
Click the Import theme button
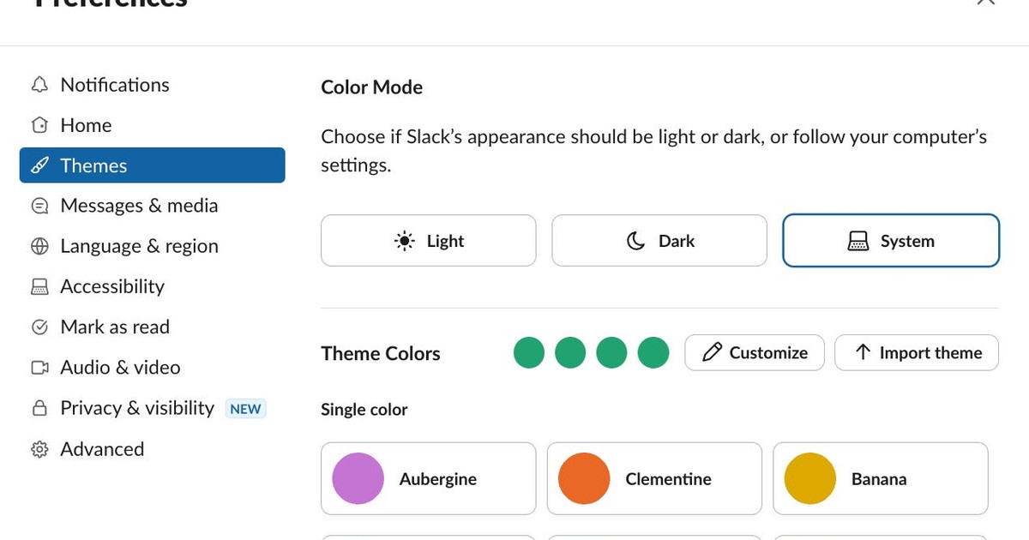point(916,352)
